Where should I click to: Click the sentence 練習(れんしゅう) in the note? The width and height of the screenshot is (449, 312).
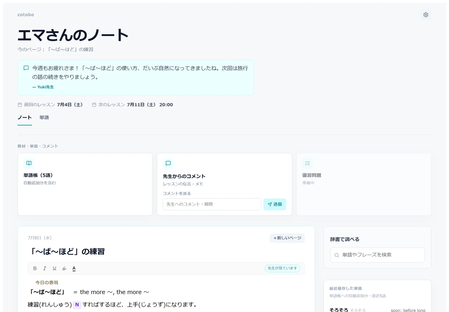[50, 305]
